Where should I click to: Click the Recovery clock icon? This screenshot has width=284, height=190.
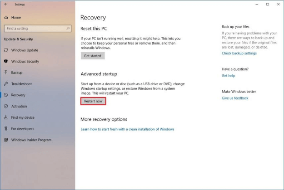pos(6,95)
